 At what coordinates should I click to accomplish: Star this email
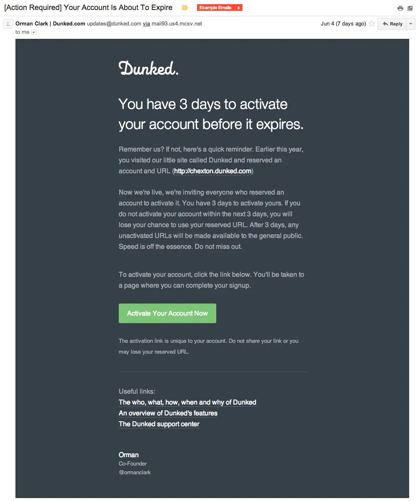click(x=372, y=24)
